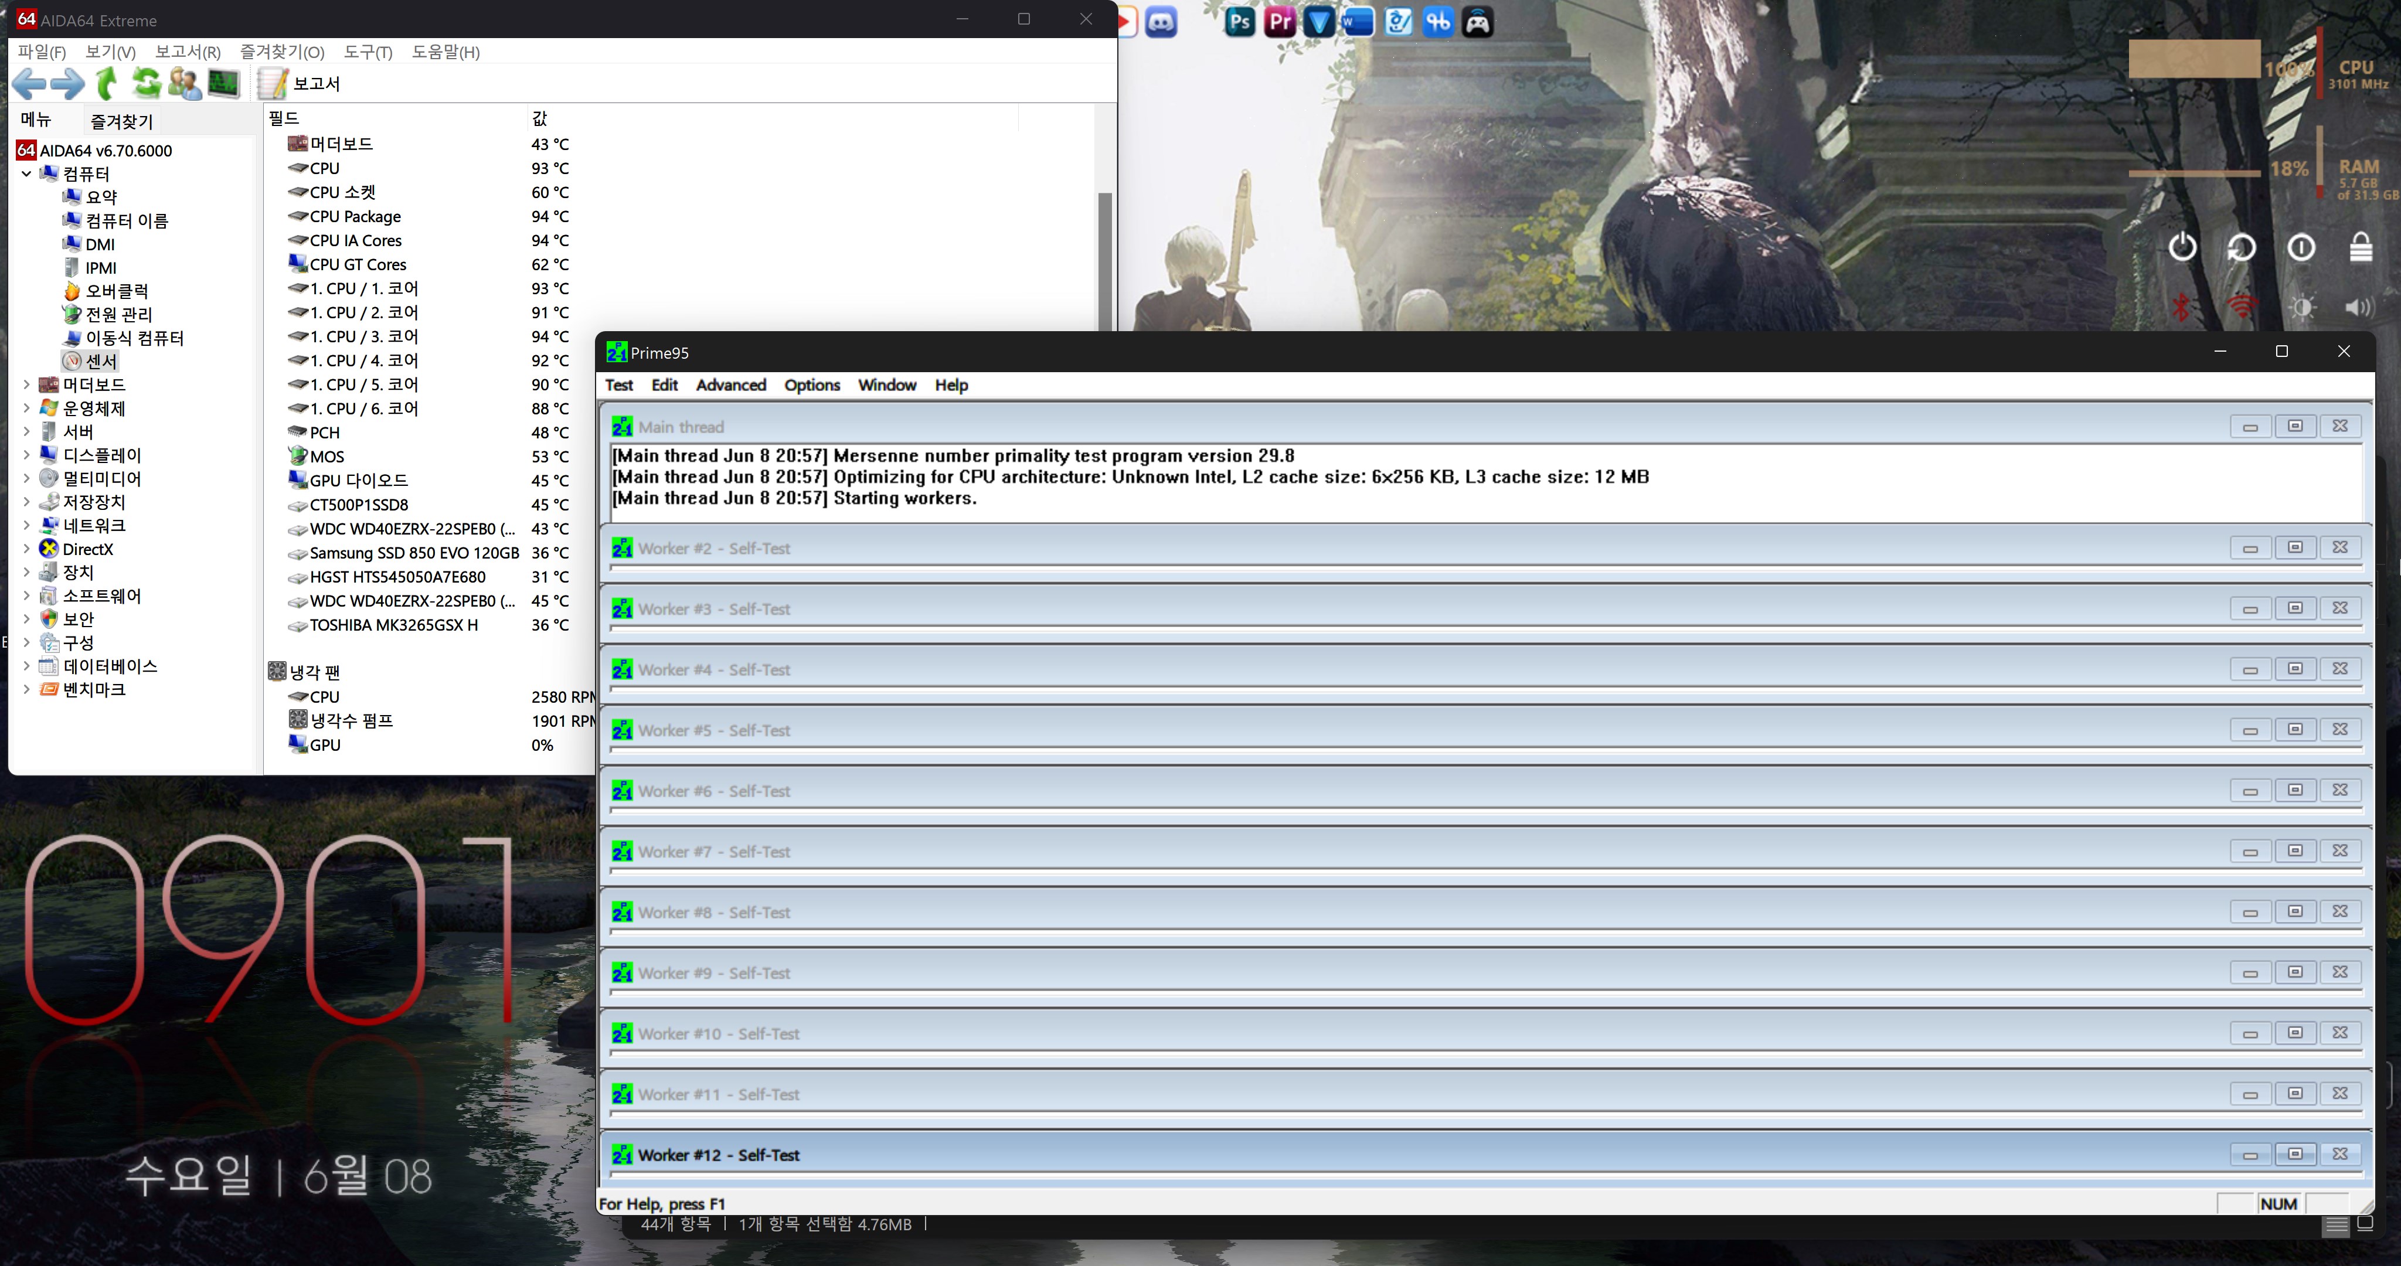Select 요약 summary item in AIDA64 tree
Image resolution: width=2401 pixels, height=1266 pixels.
click(x=101, y=197)
